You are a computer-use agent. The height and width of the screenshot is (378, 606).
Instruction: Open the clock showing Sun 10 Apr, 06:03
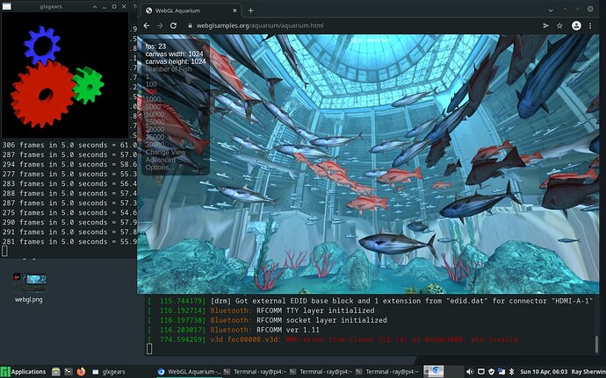(x=545, y=372)
